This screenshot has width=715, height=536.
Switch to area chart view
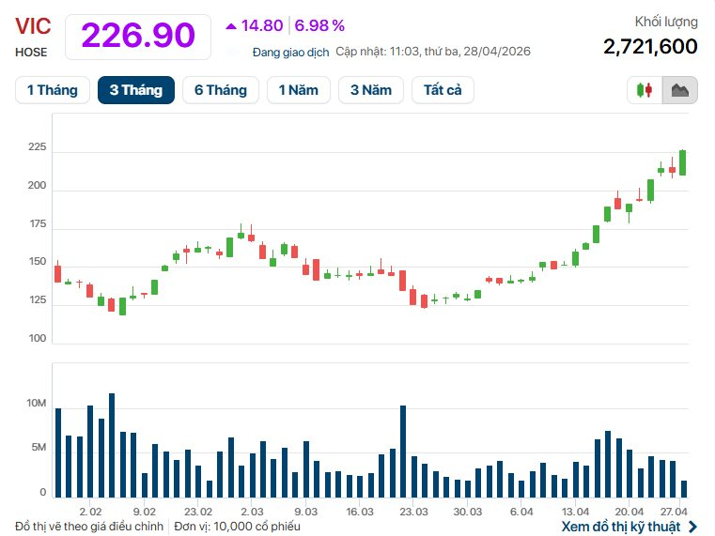680,90
